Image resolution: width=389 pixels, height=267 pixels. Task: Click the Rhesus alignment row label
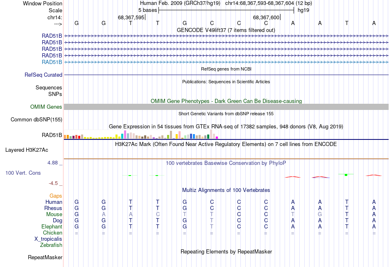(53, 208)
